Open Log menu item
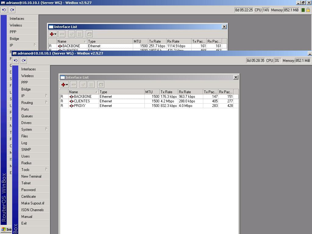Screen dimensions: 312x234 coord(34,143)
